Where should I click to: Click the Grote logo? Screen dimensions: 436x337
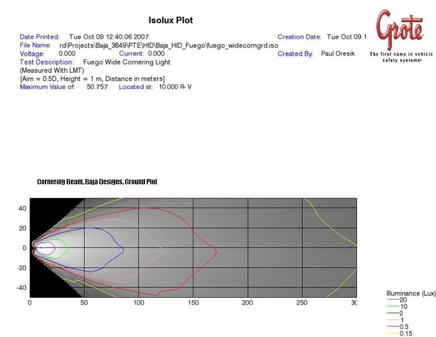400,29
